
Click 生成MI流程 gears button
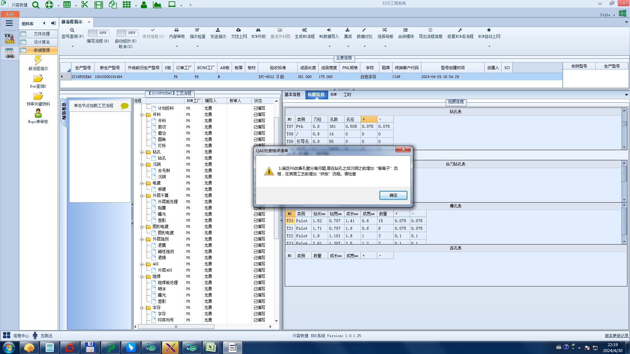(304, 33)
